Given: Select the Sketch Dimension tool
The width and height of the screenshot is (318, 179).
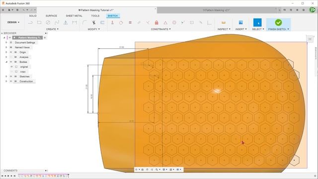Looking at the screenshot, I should (x=75, y=22).
